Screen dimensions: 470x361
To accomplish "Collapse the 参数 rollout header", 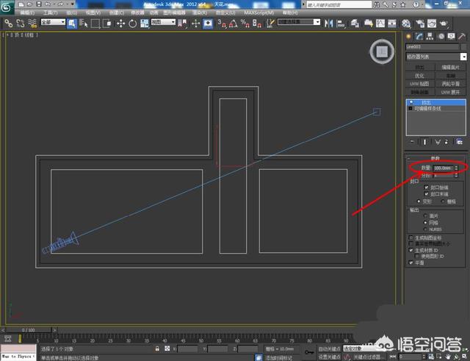I will (435, 158).
